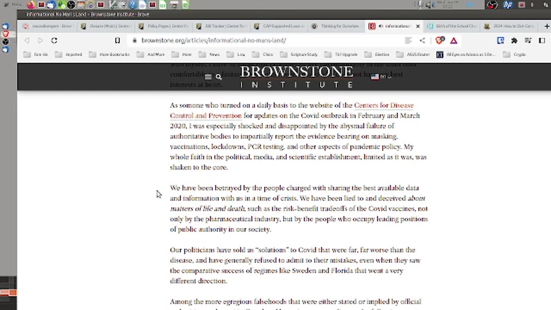Click the lower Thunderbird icon in left dock
This screenshot has width=551, height=310.
coord(5,50)
